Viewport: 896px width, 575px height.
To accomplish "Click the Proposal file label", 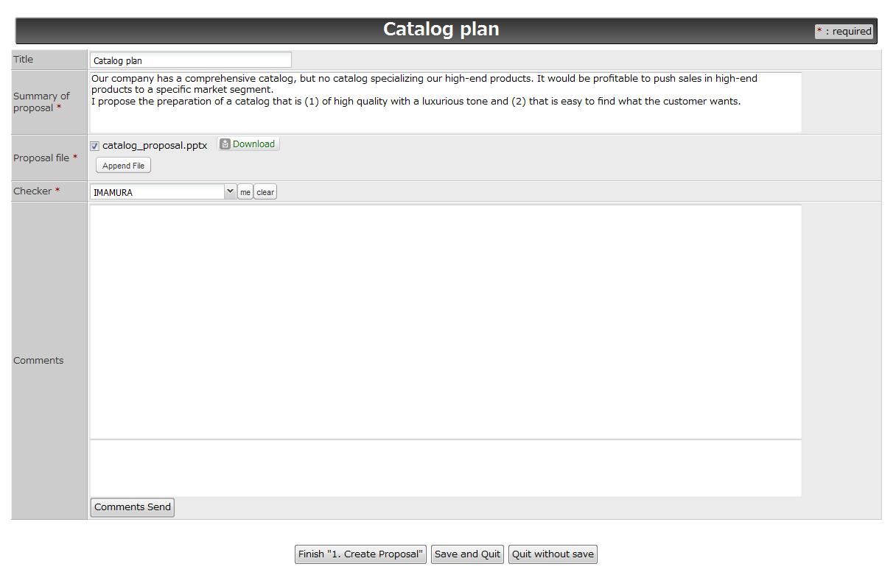I will pos(42,158).
